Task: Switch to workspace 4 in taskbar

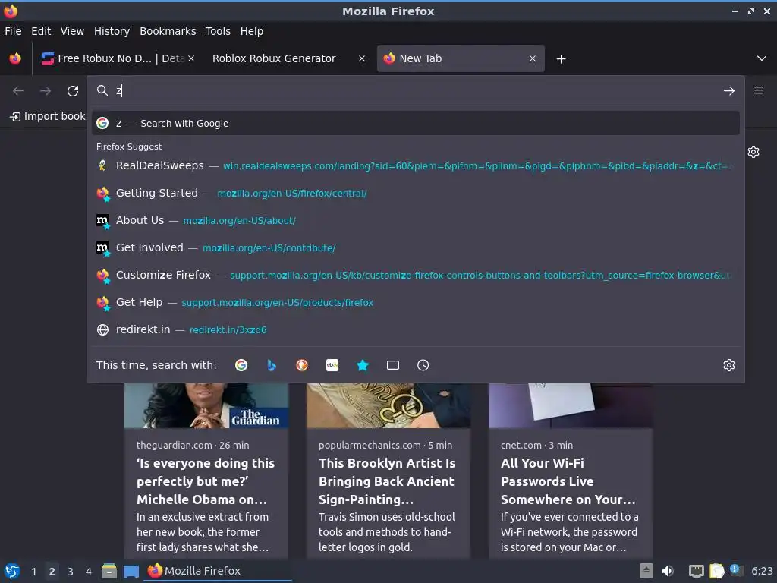Action: point(89,572)
